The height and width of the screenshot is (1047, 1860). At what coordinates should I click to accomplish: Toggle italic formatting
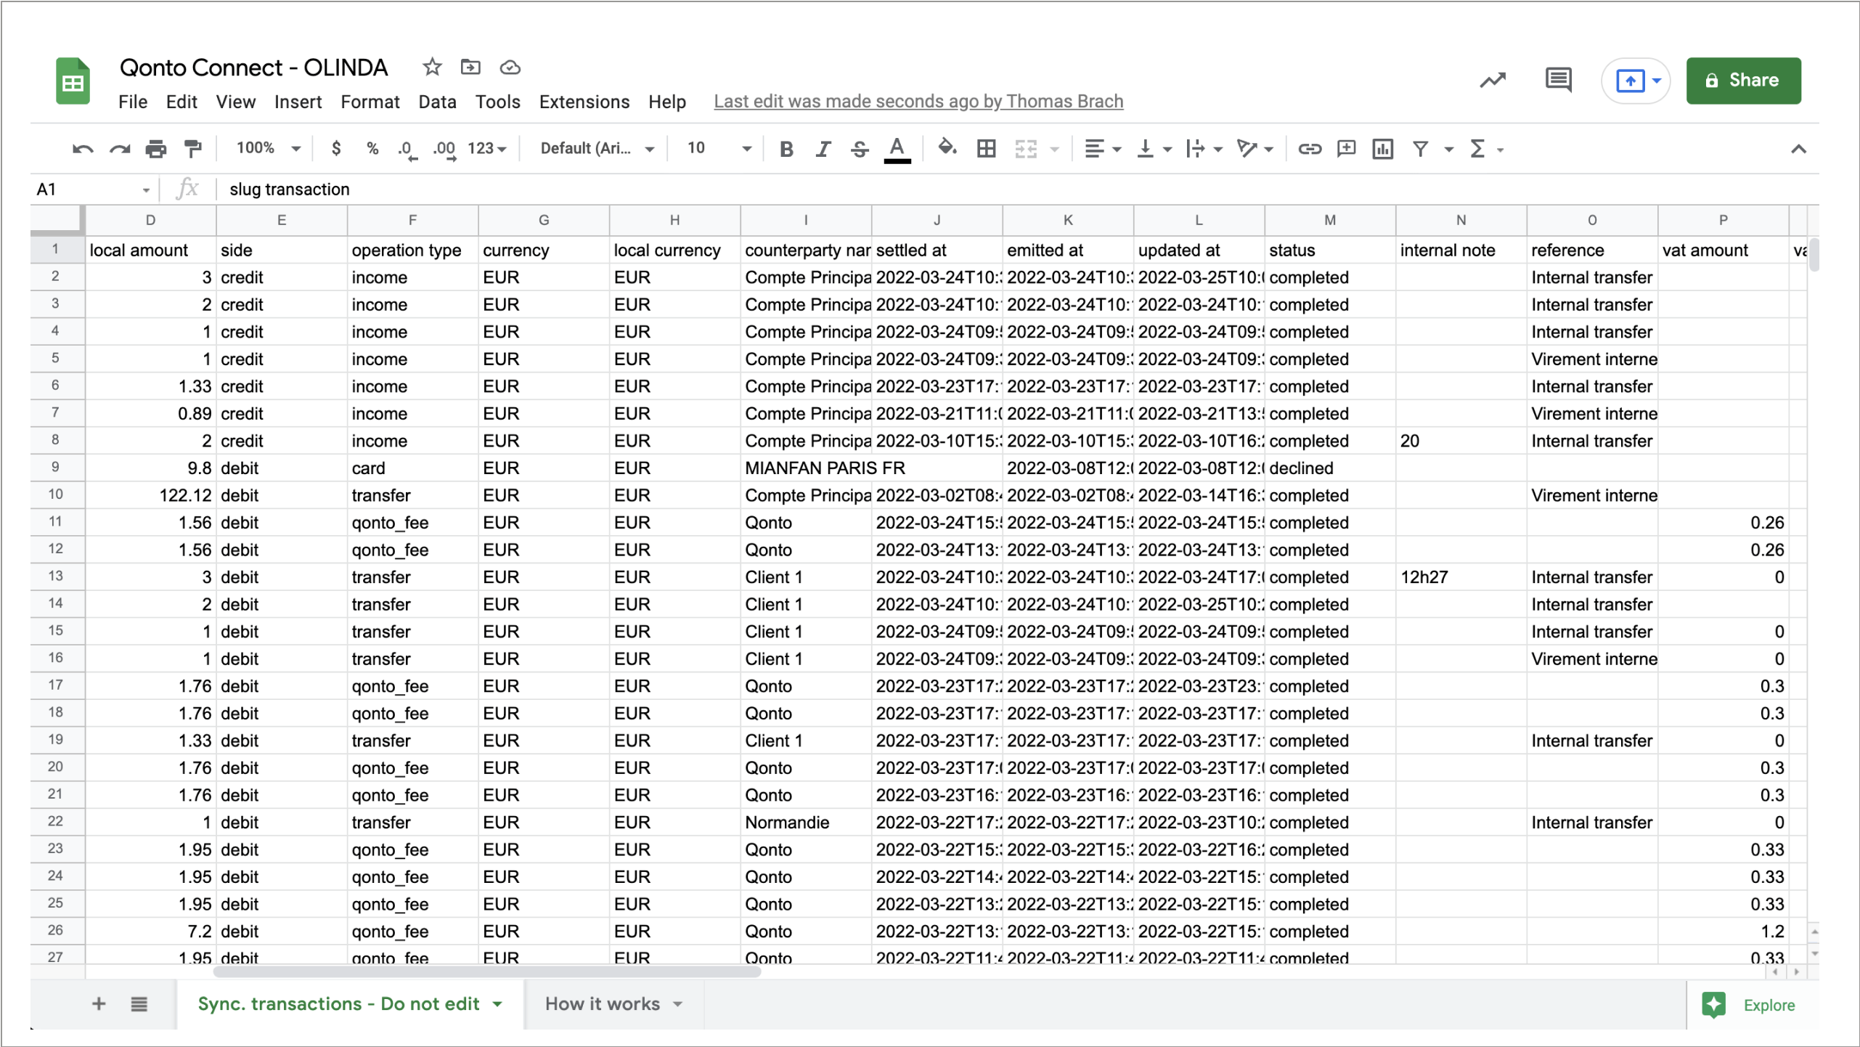823,148
